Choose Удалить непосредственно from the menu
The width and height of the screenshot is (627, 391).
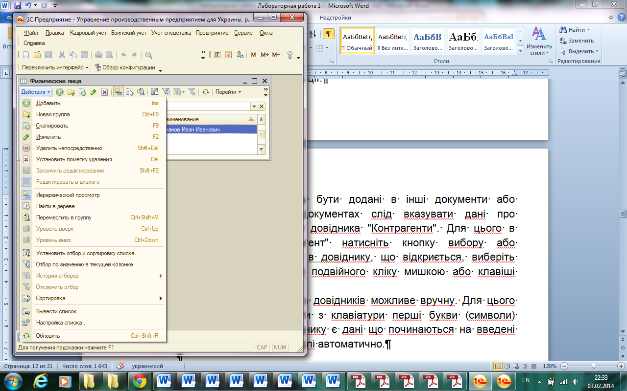point(93,148)
